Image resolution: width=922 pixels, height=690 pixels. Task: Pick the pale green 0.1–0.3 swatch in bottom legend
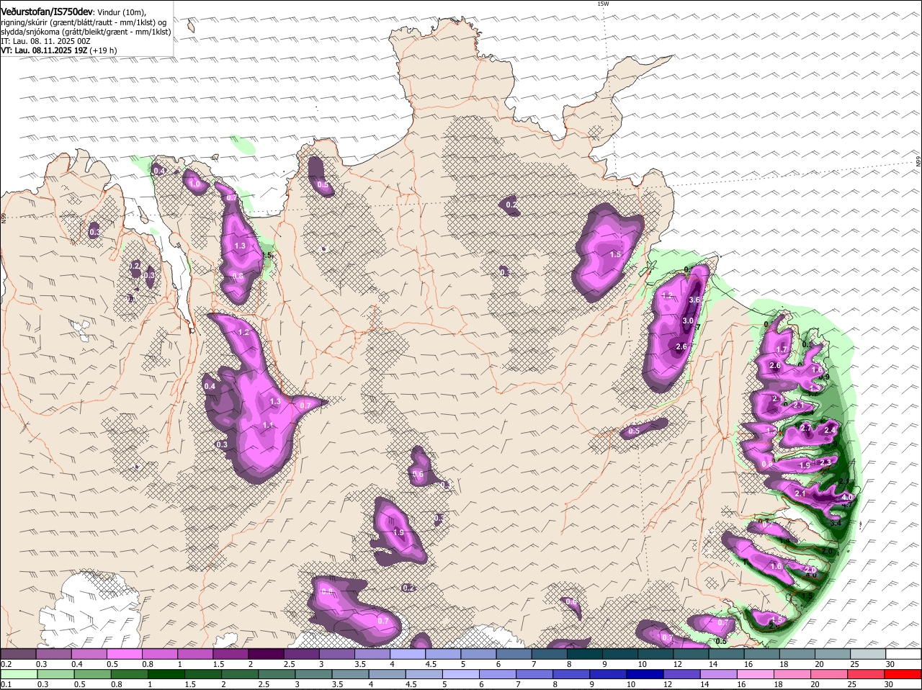[19, 675]
